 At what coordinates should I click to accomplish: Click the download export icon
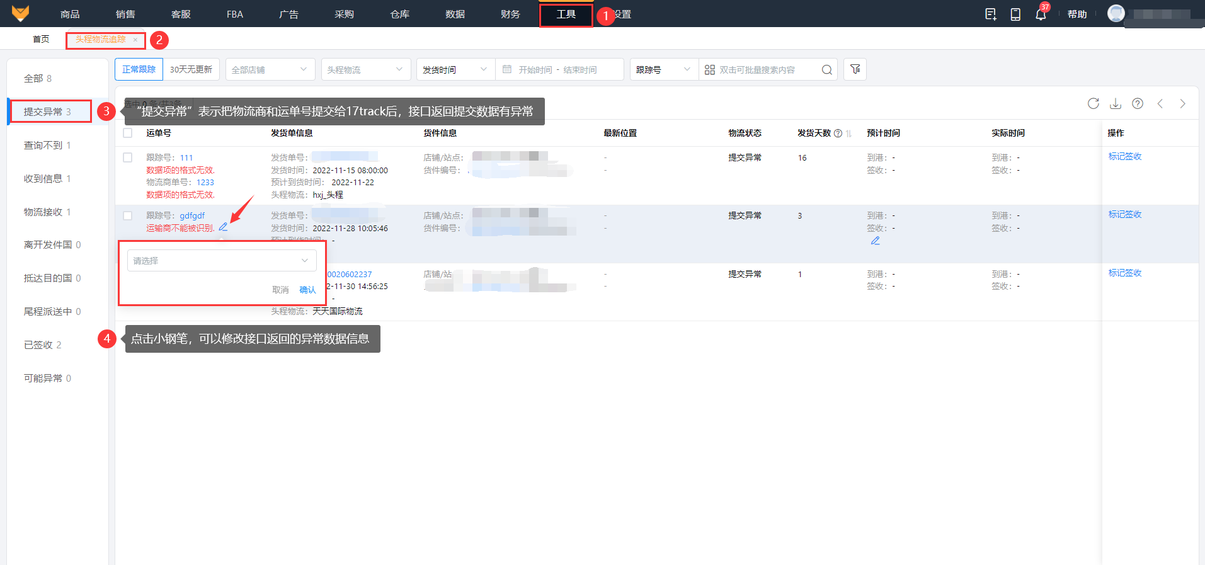coord(1116,103)
